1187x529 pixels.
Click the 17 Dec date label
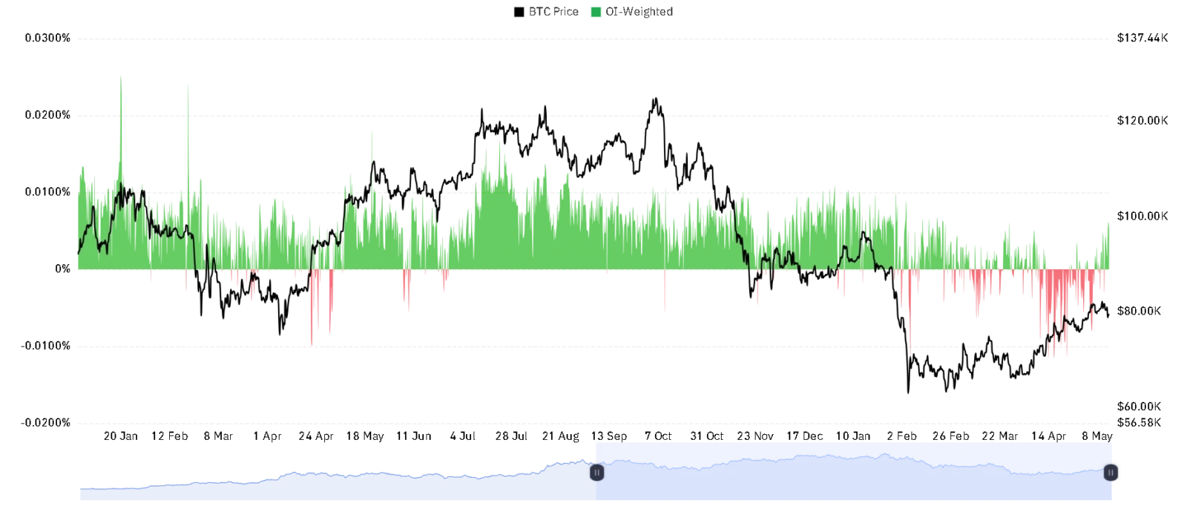(805, 436)
